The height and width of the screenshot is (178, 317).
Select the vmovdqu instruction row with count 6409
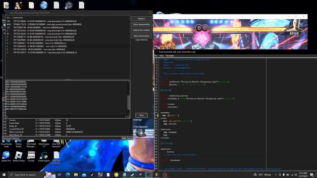click(x=68, y=24)
